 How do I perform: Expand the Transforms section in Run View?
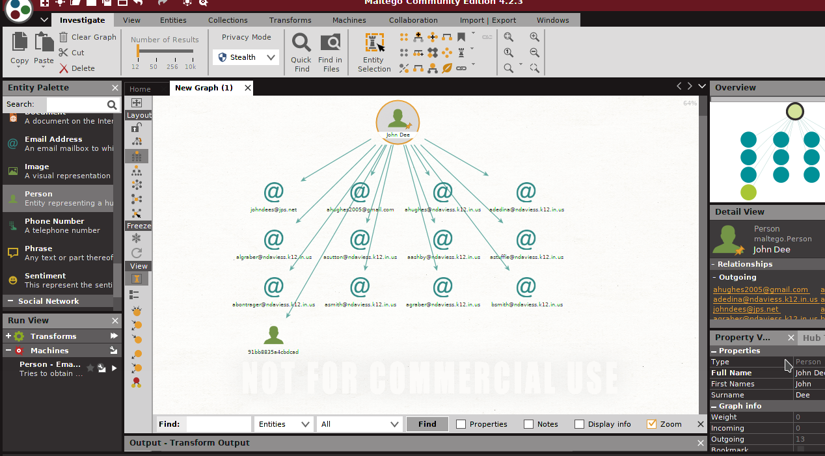(8, 336)
